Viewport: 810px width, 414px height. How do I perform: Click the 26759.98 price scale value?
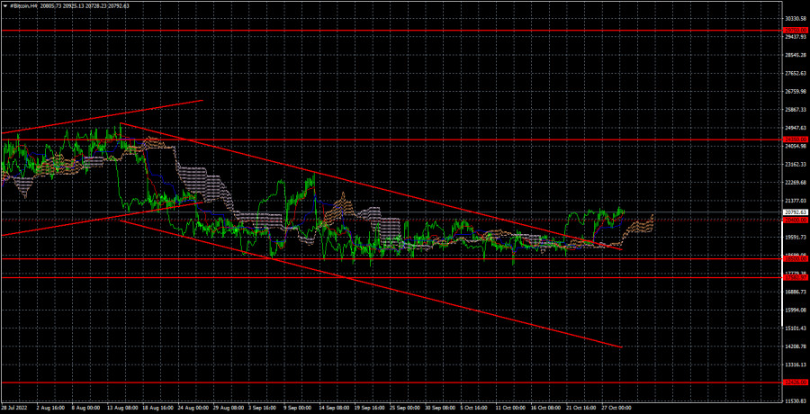click(796, 92)
